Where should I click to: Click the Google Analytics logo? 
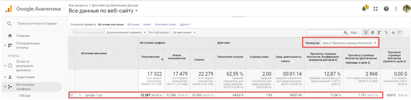[x=8, y=9]
